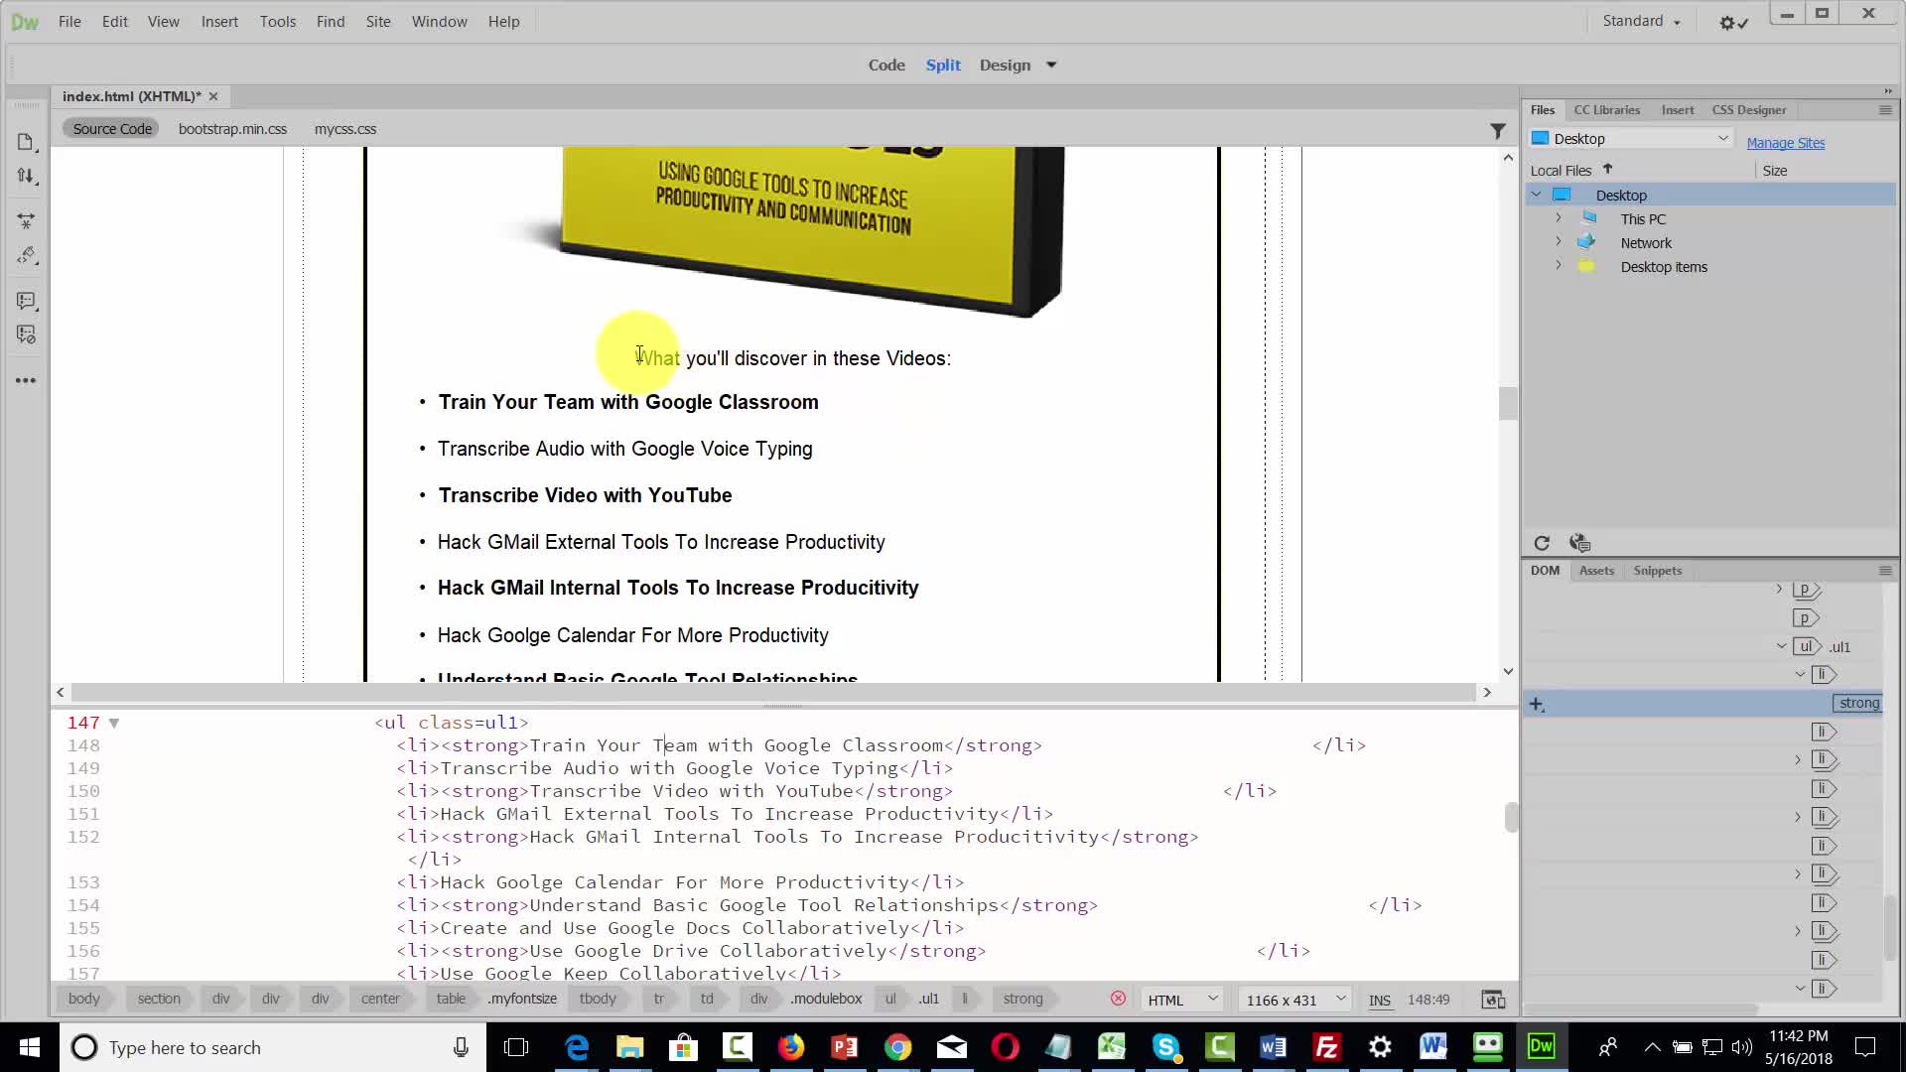Image resolution: width=1906 pixels, height=1072 pixels.
Task: Click the design view horizontal scrollbar
Action: [x=773, y=692]
